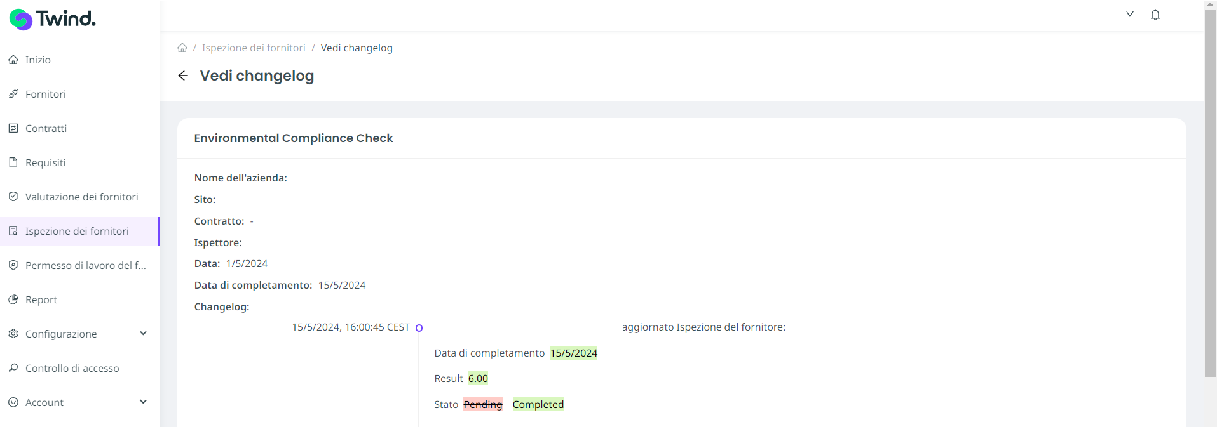Click the Valutazione dei fornitori shield icon
The height and width of the screenshot is (427, 1217).
(x=13, y=197)
